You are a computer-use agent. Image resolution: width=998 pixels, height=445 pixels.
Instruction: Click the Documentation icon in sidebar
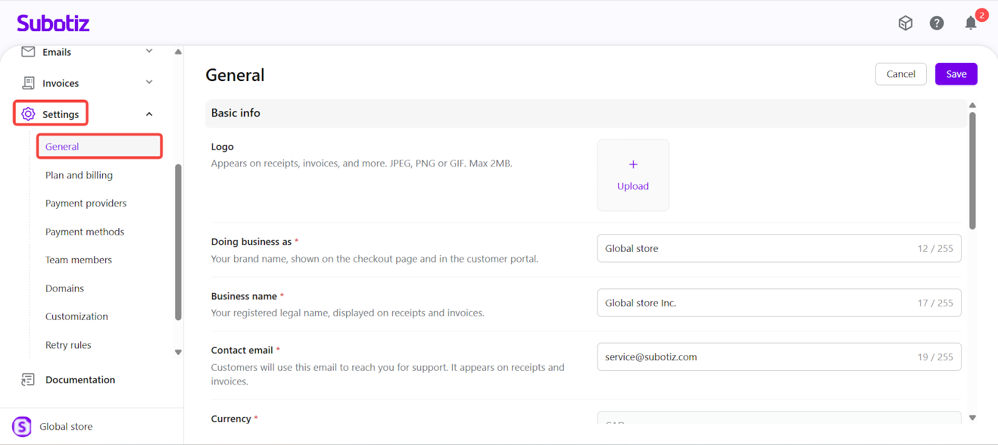click(28, 380)
